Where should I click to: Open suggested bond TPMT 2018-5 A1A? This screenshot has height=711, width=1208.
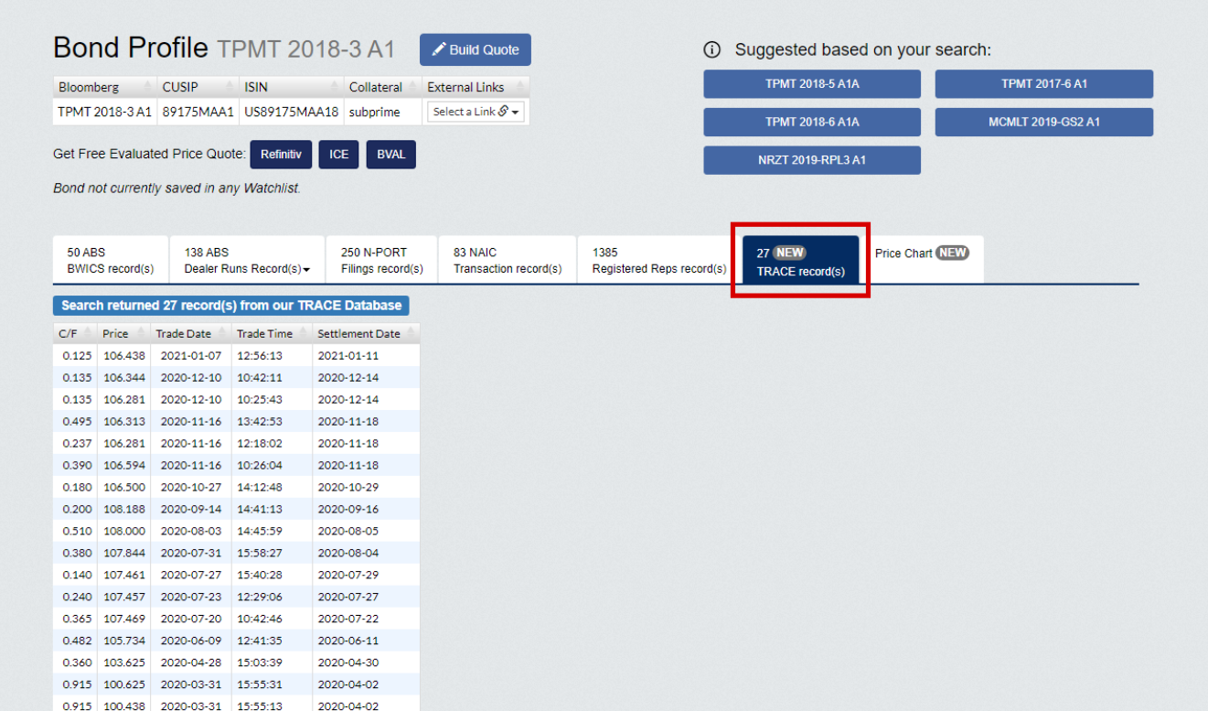811,84
